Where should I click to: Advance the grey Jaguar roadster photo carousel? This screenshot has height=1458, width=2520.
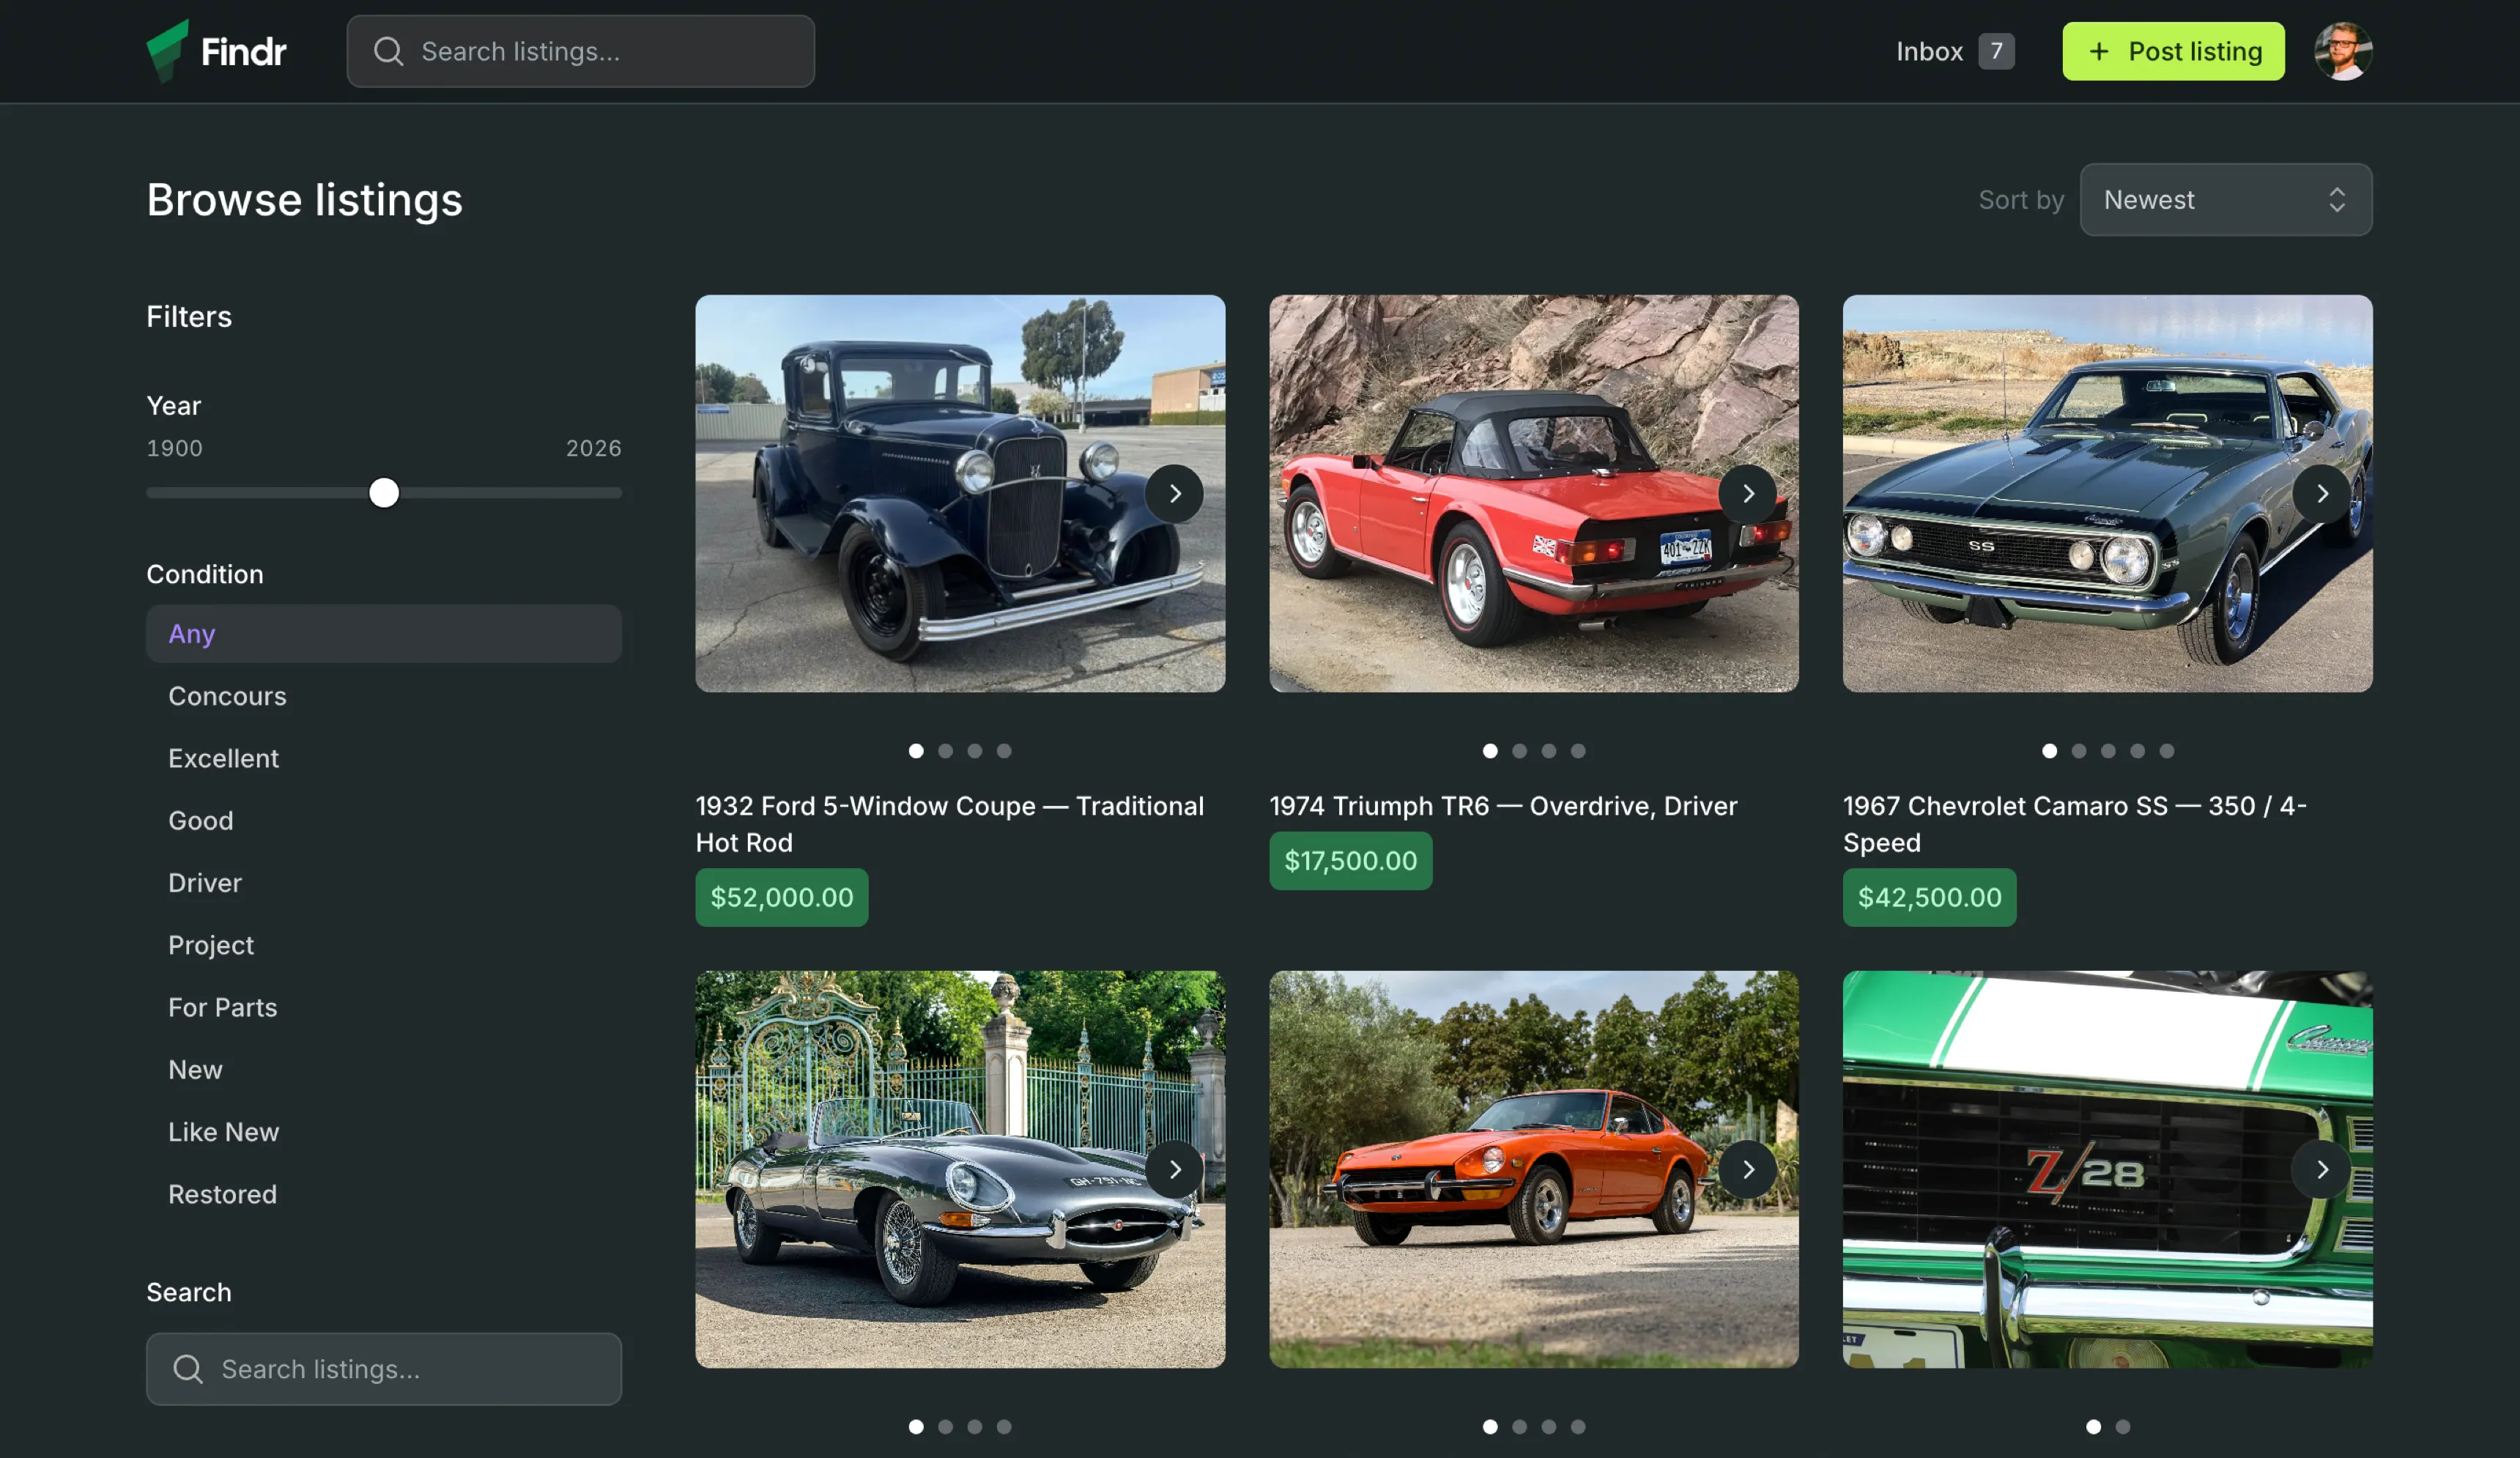pos(1174,1169)
